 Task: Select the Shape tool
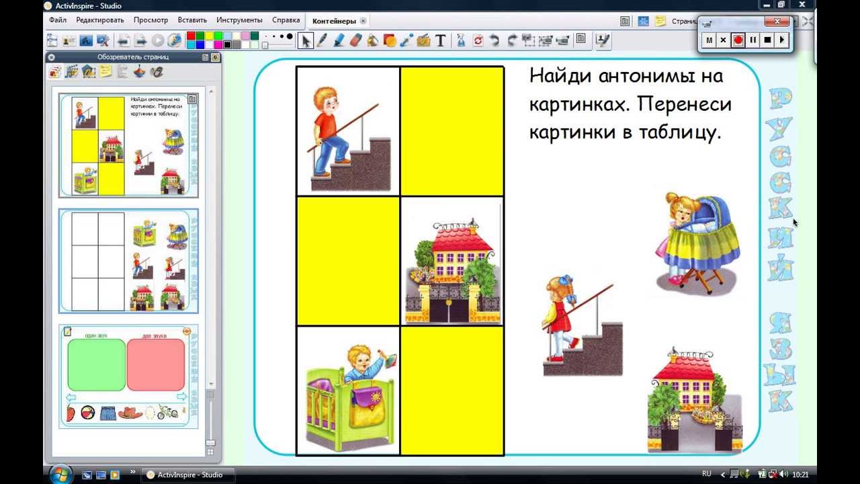click(390, 40)
